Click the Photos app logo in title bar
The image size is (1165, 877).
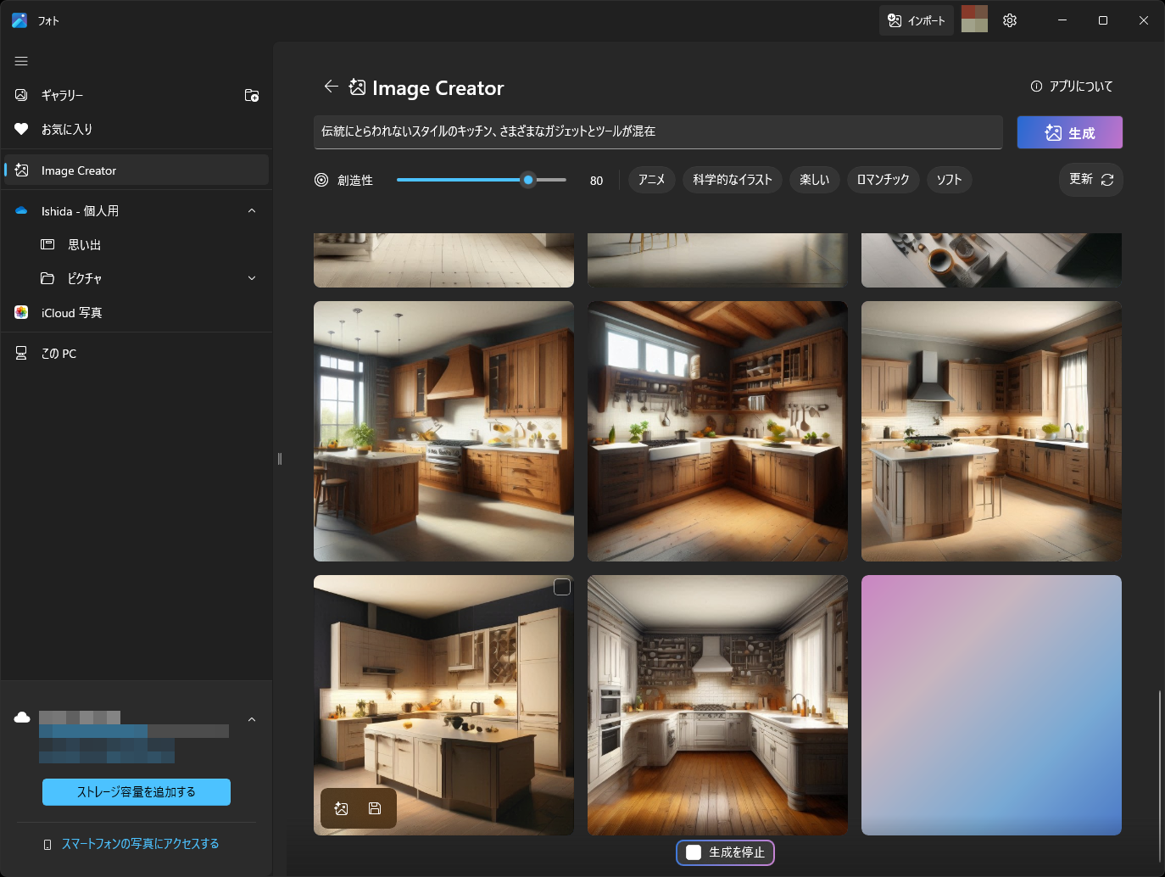pyautogui.click(x=20, y=20)
